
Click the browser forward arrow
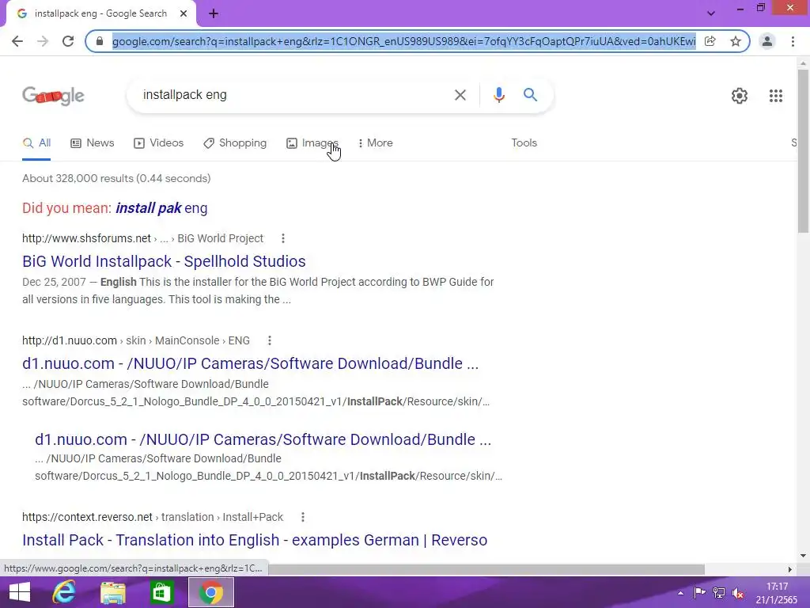click(43, 41)
